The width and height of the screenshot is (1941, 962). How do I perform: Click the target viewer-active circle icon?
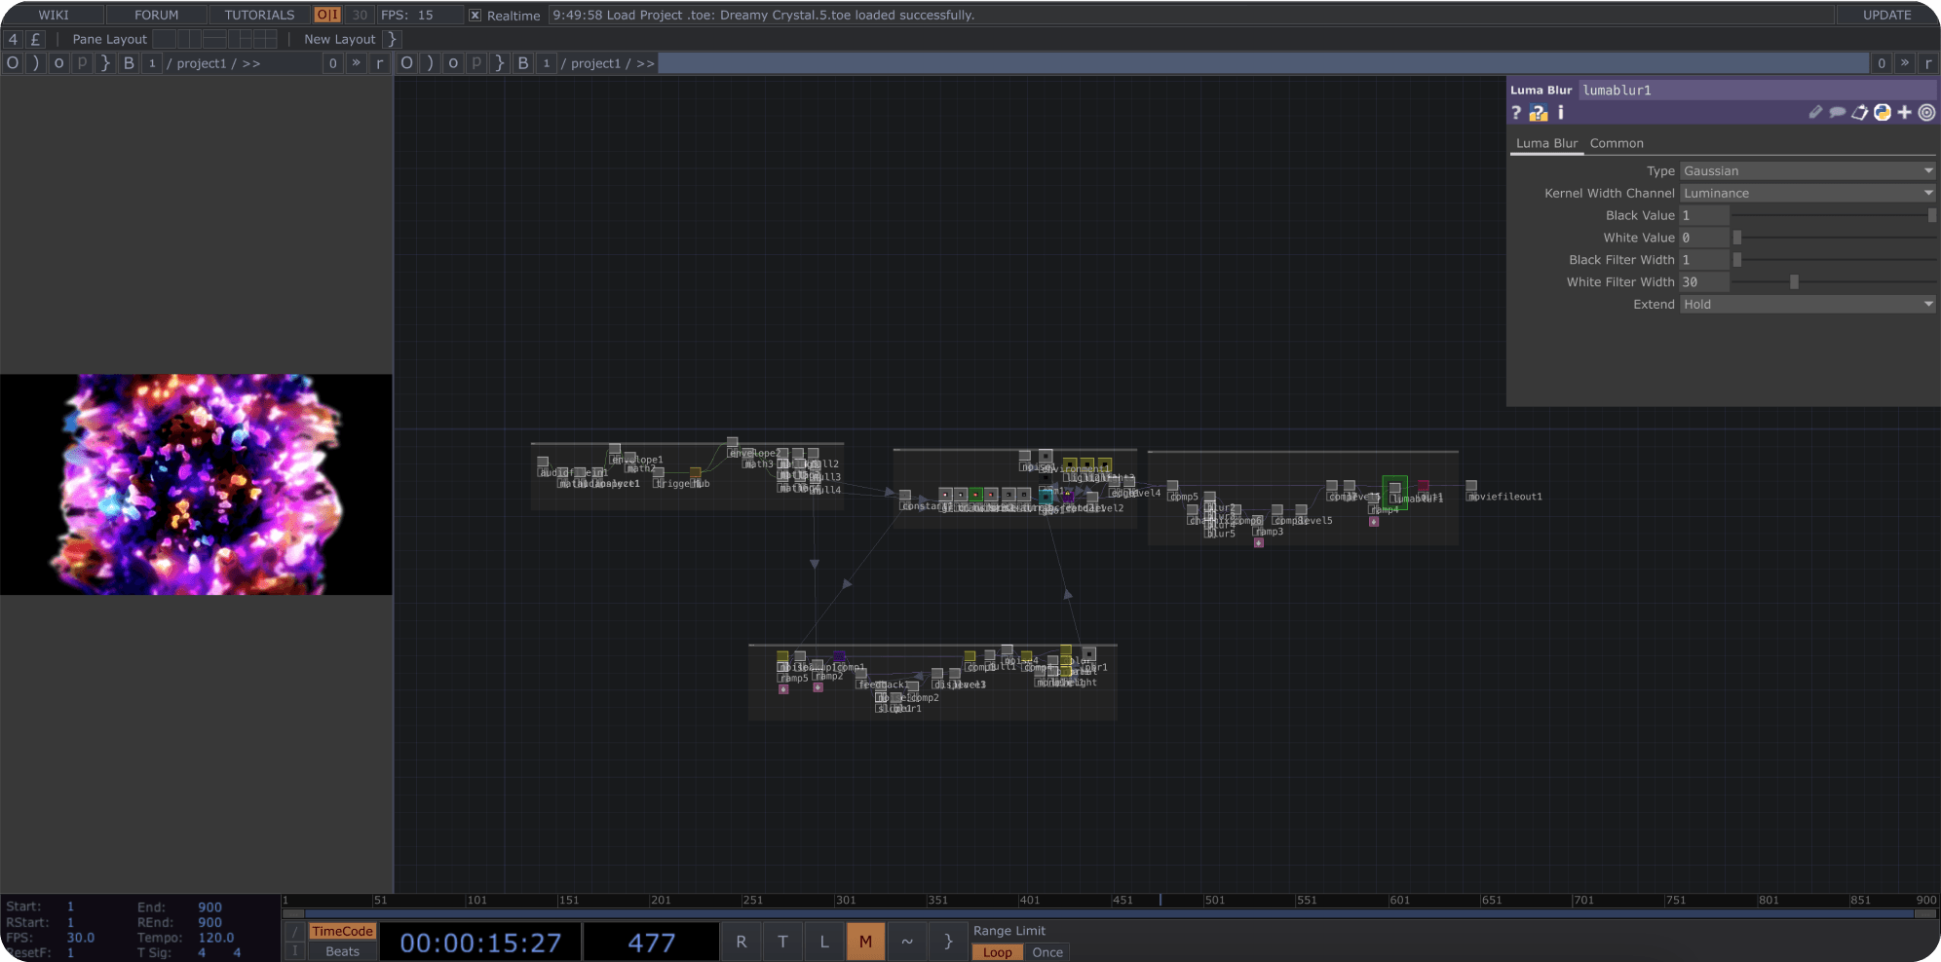click(1926, 113)
